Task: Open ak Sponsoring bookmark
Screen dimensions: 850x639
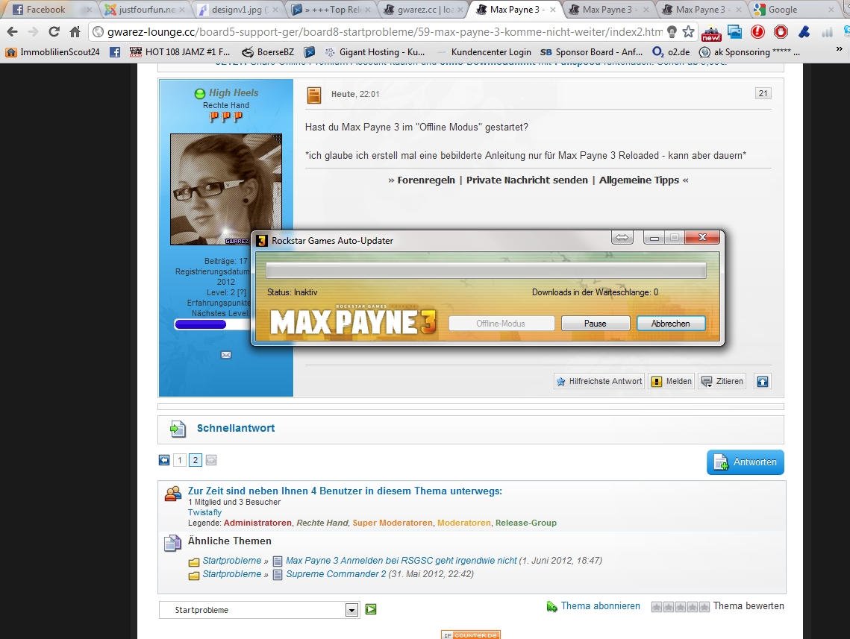Action: [750, 52]
